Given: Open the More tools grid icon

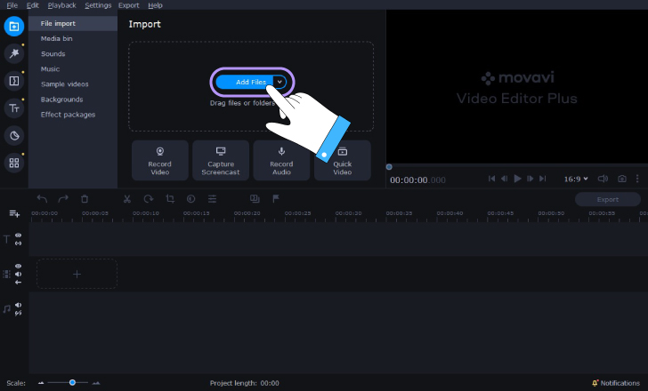Looking at the screenshot, I should (x=14, y=163).
